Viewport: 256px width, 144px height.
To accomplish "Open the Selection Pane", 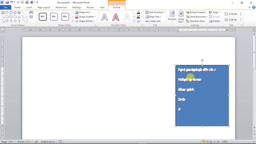I will coord(196,21).
